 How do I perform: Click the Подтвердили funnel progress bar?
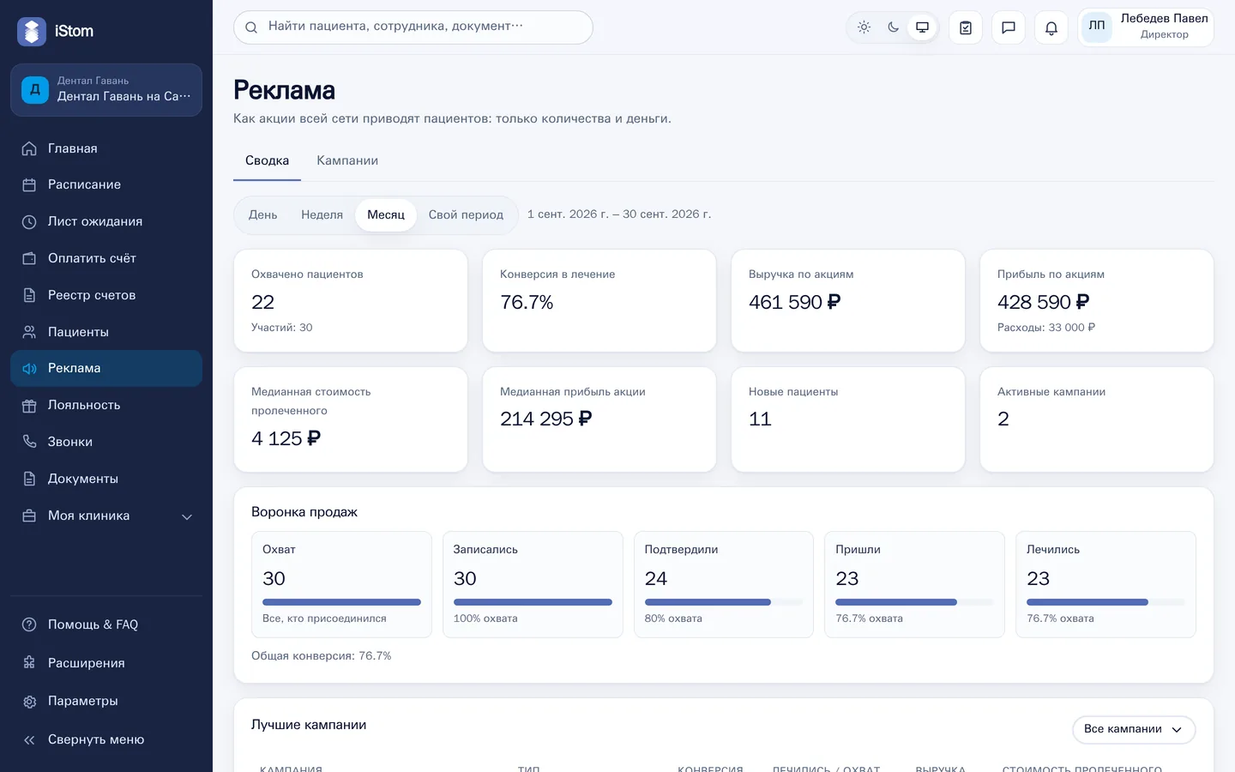click(x=724, y=602)
